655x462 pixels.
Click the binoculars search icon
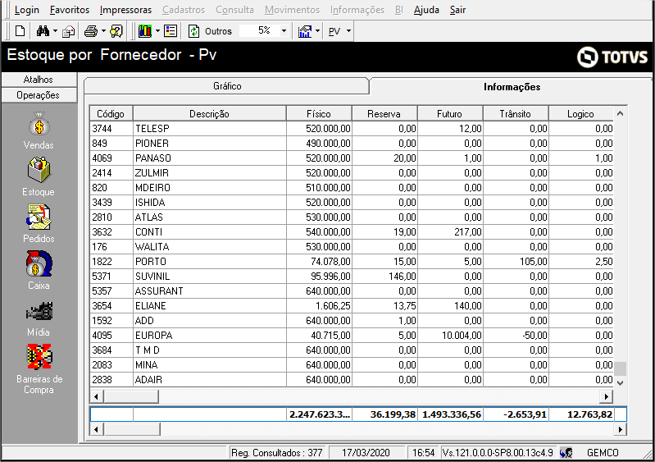43,31
